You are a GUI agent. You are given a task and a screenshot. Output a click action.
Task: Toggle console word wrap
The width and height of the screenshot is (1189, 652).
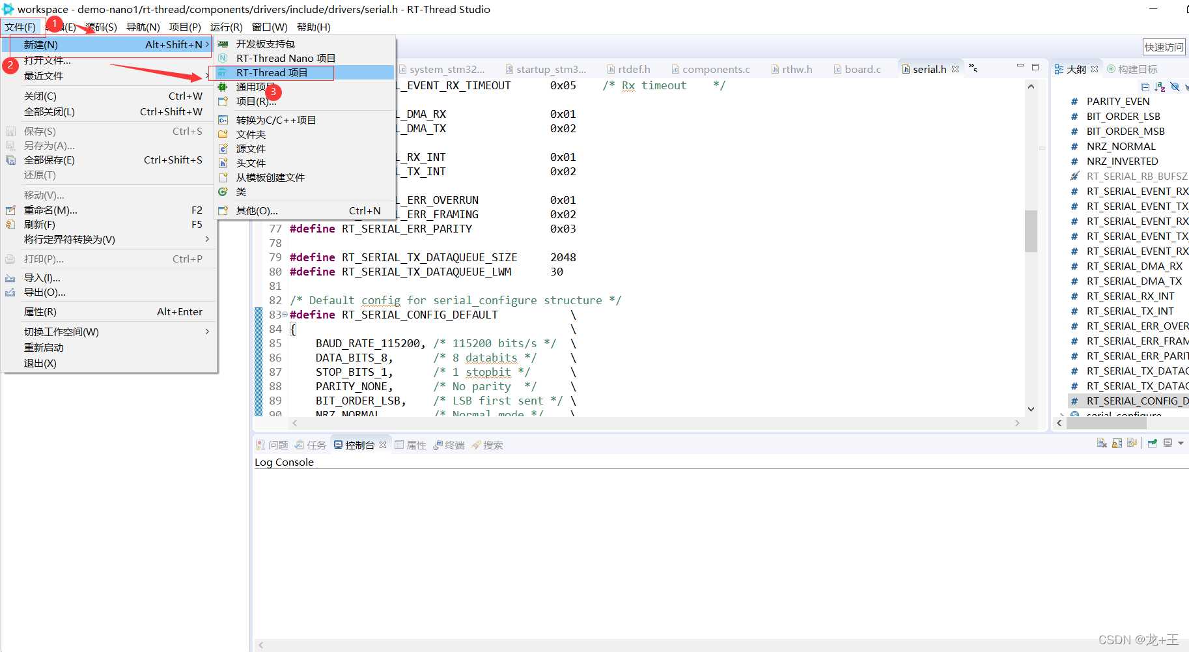[x=1132, y=443]
